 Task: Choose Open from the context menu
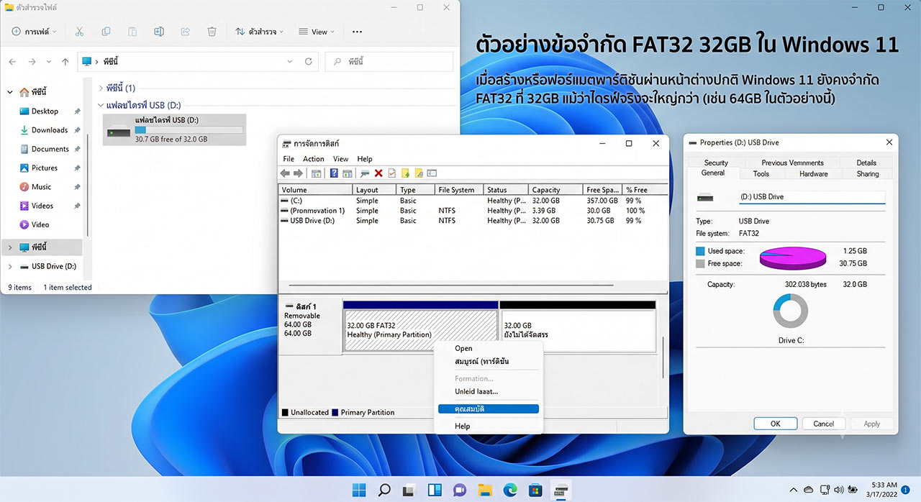coord(463,349)
